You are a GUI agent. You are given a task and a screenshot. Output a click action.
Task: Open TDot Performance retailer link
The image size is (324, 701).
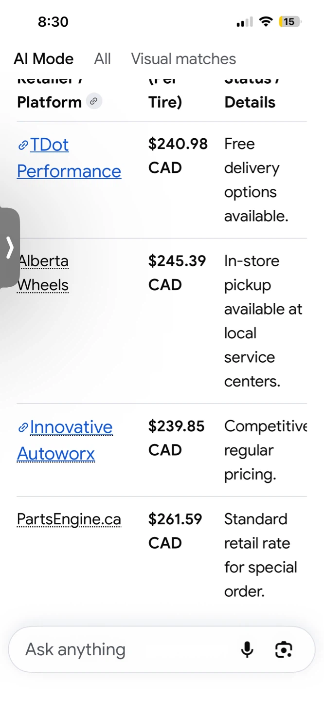click(x=69, y=158)
